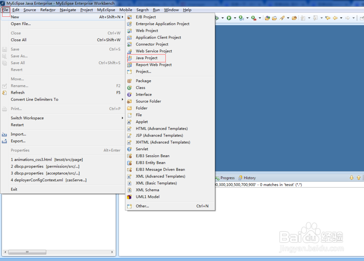
Task: Open the Edit menu
Action: click(16, 10)
